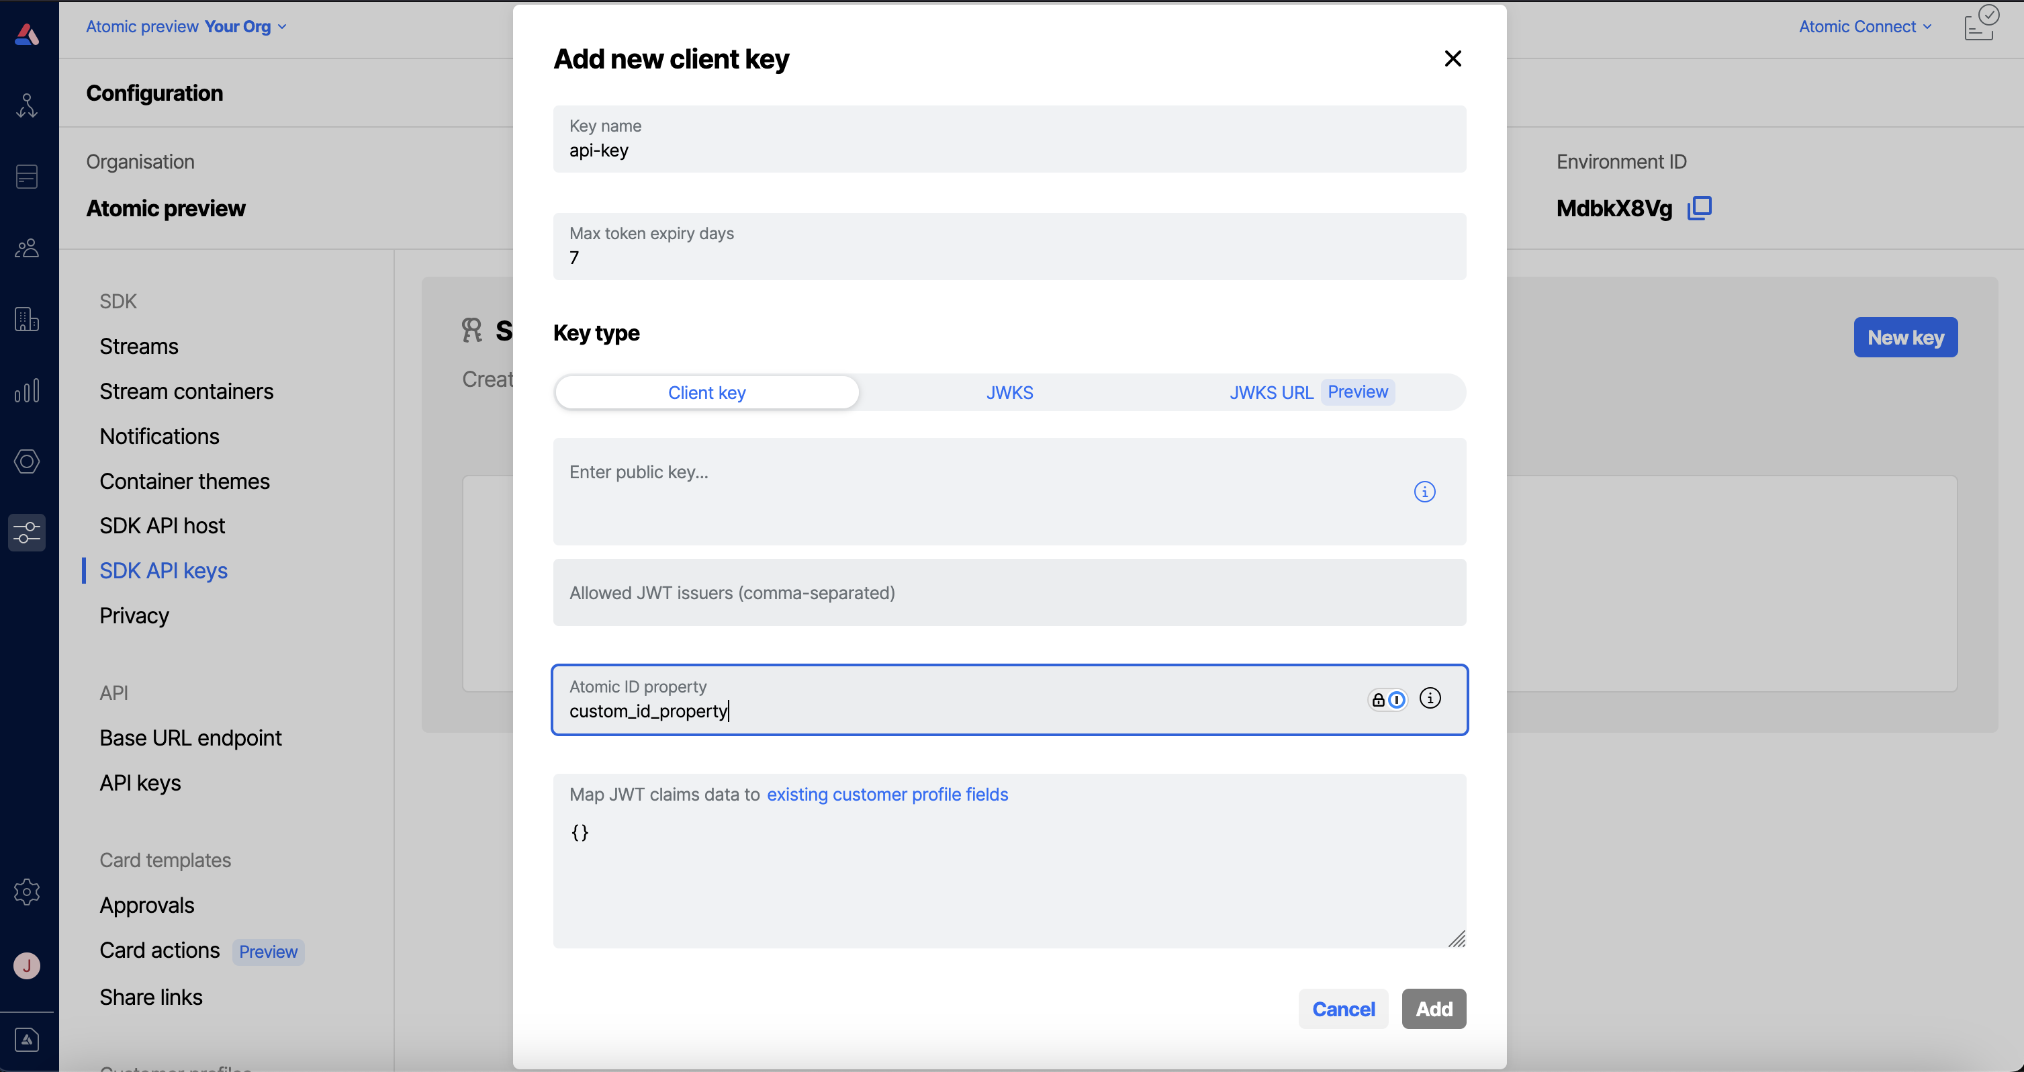Open existing customer profile fields link
Screen dimensions: 2024x1072
pyautogui.click(x=887, y=795)
